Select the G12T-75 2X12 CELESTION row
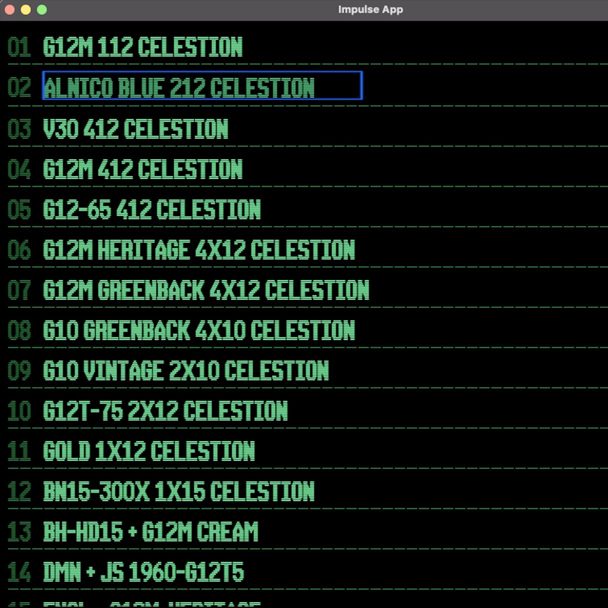 click(x=165, y=411)
